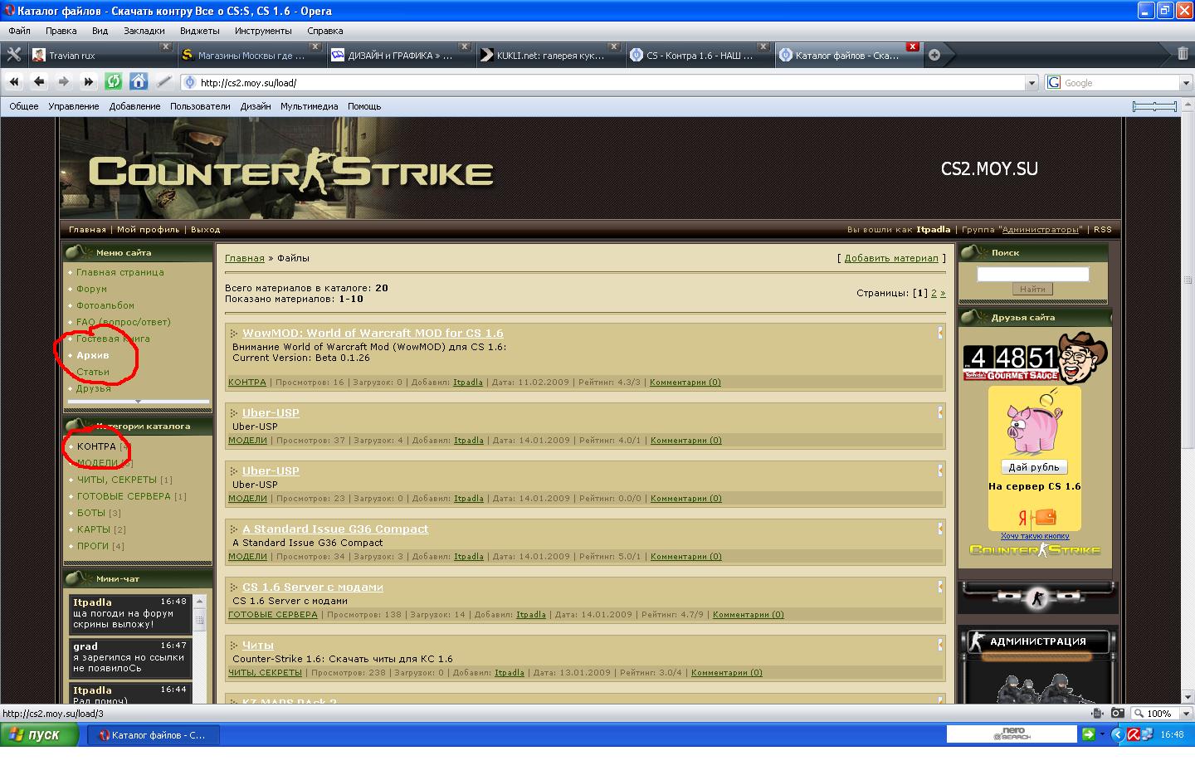Image resolution: width=1195 pixels, height=780 pixels.
Task: Click the camera icon in status bar
Action: 1118,713
